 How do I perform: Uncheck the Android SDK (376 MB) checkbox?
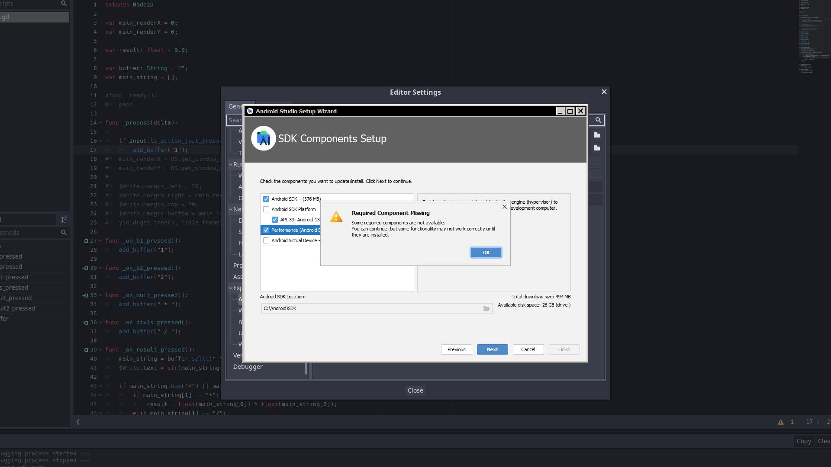click(266, 199)
